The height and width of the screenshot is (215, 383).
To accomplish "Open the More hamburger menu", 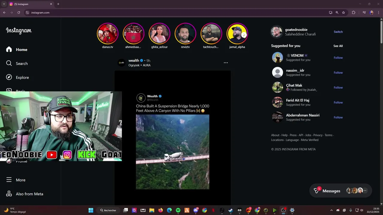I will [x=9, y=180].
